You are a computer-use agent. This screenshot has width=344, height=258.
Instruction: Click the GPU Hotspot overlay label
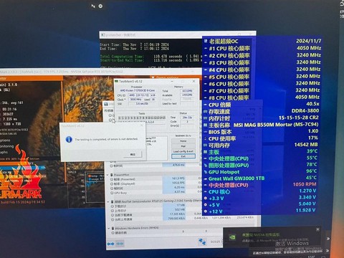224,172
